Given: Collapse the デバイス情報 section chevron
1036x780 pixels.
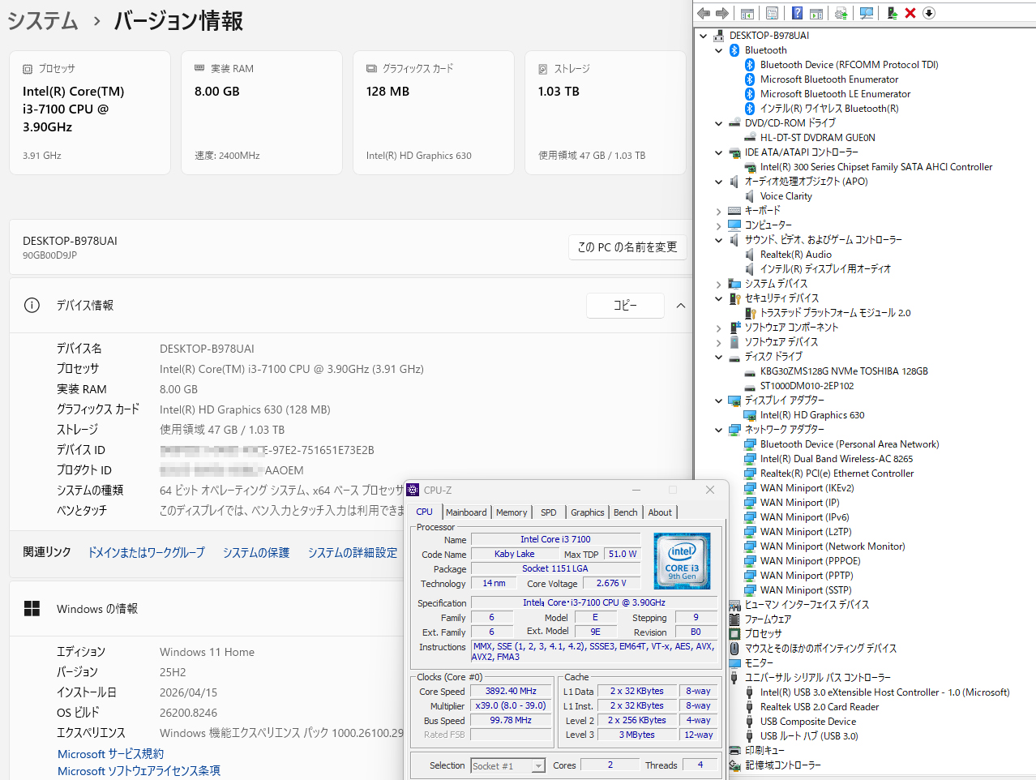Looking at the screenshot, I should pyautogui.click(x=680, y=306).
